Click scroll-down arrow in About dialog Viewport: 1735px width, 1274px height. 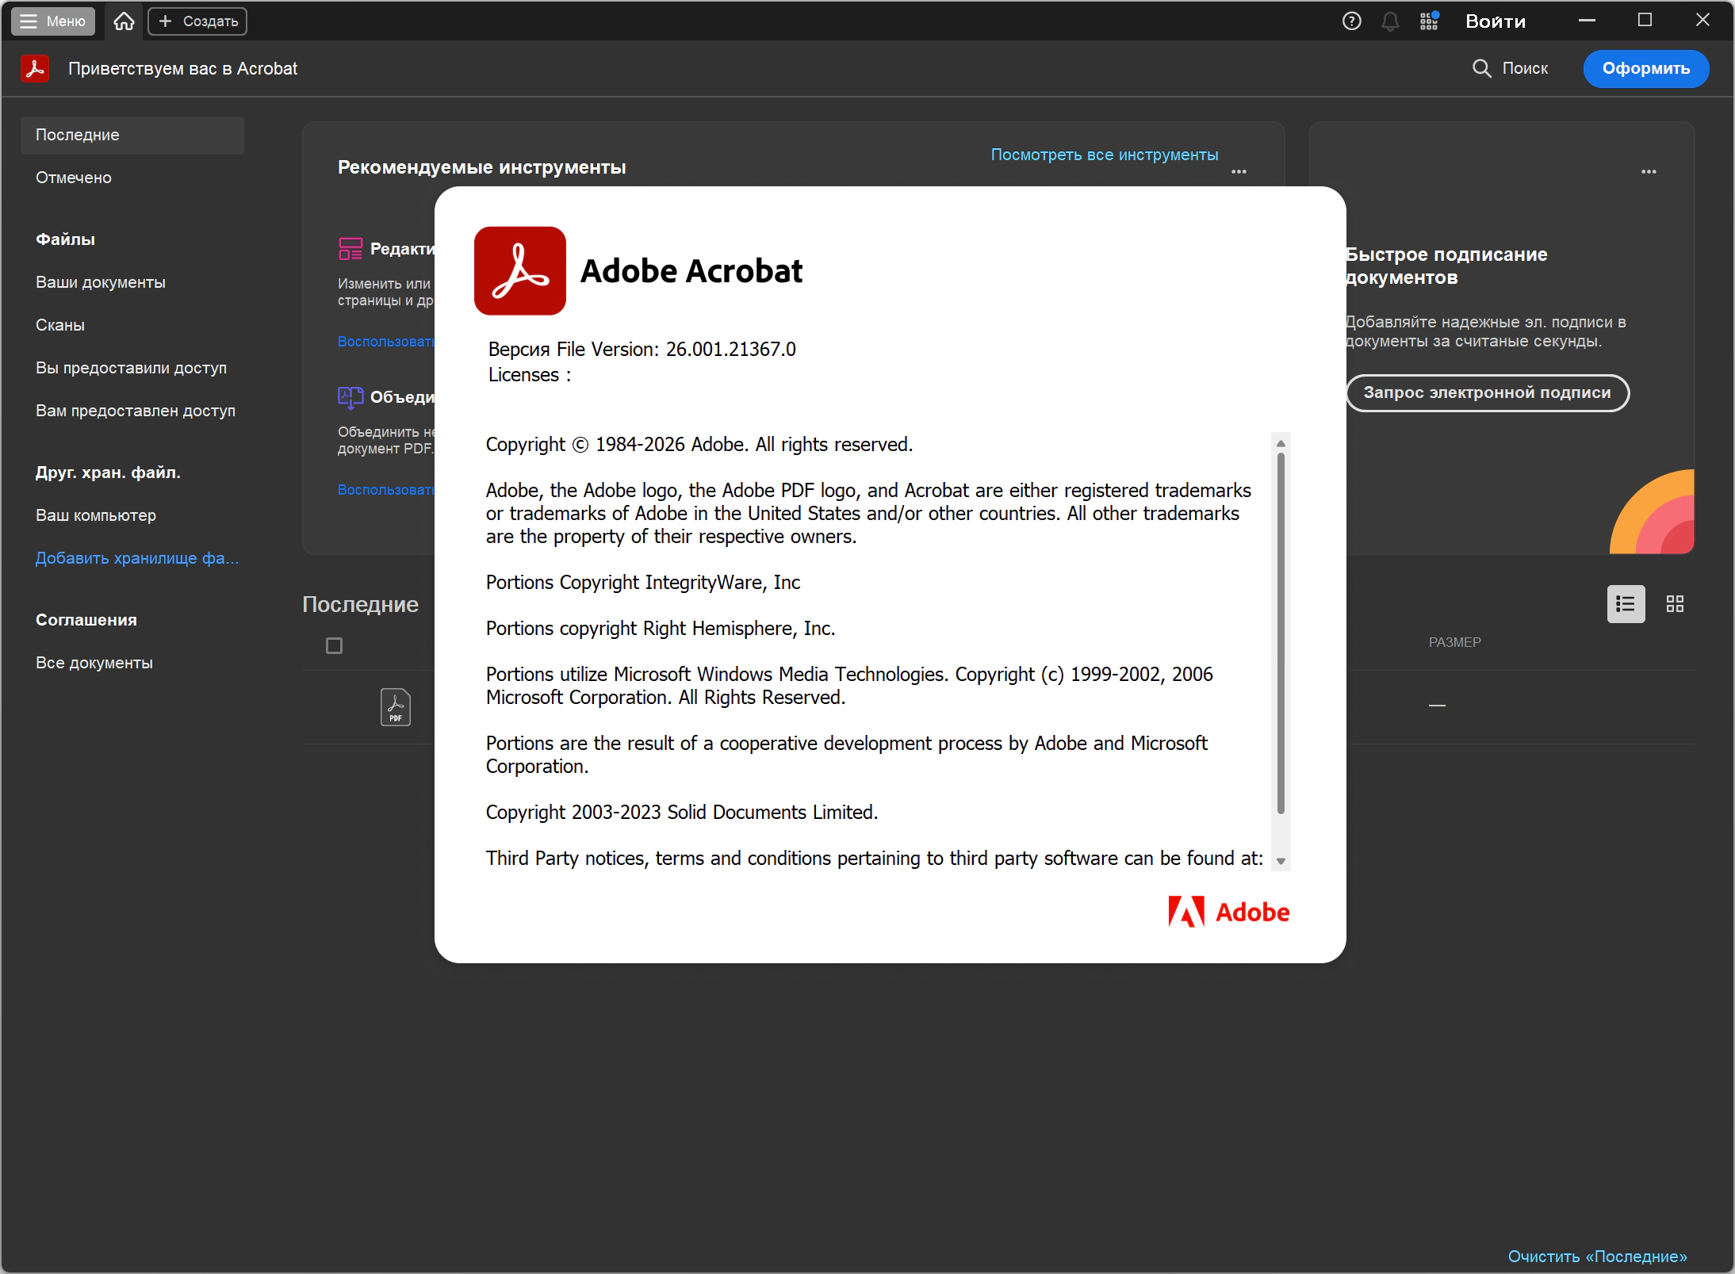(1281, 861)
